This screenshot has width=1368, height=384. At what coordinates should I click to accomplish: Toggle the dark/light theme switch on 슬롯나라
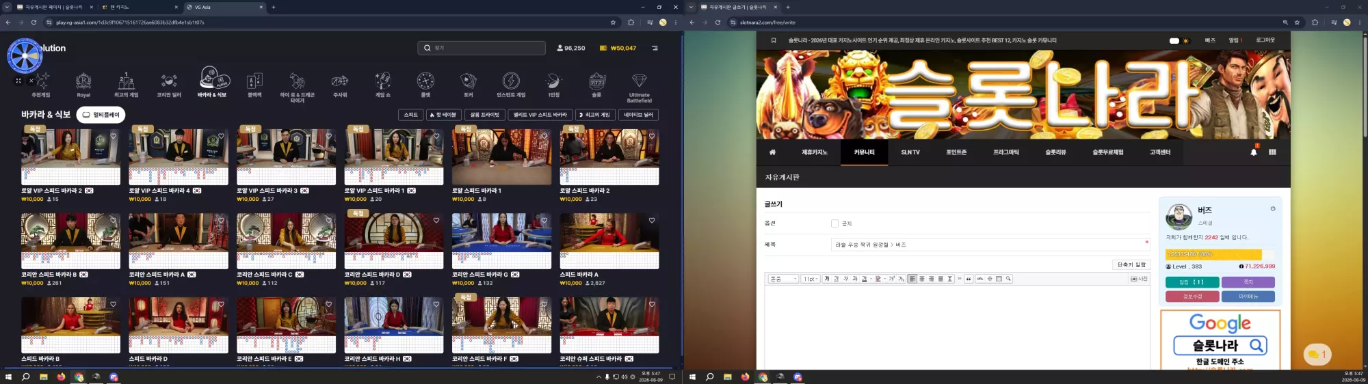1180,40
